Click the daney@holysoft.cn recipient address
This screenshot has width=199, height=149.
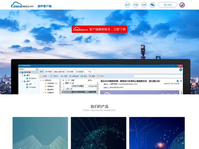pos(116,87)
